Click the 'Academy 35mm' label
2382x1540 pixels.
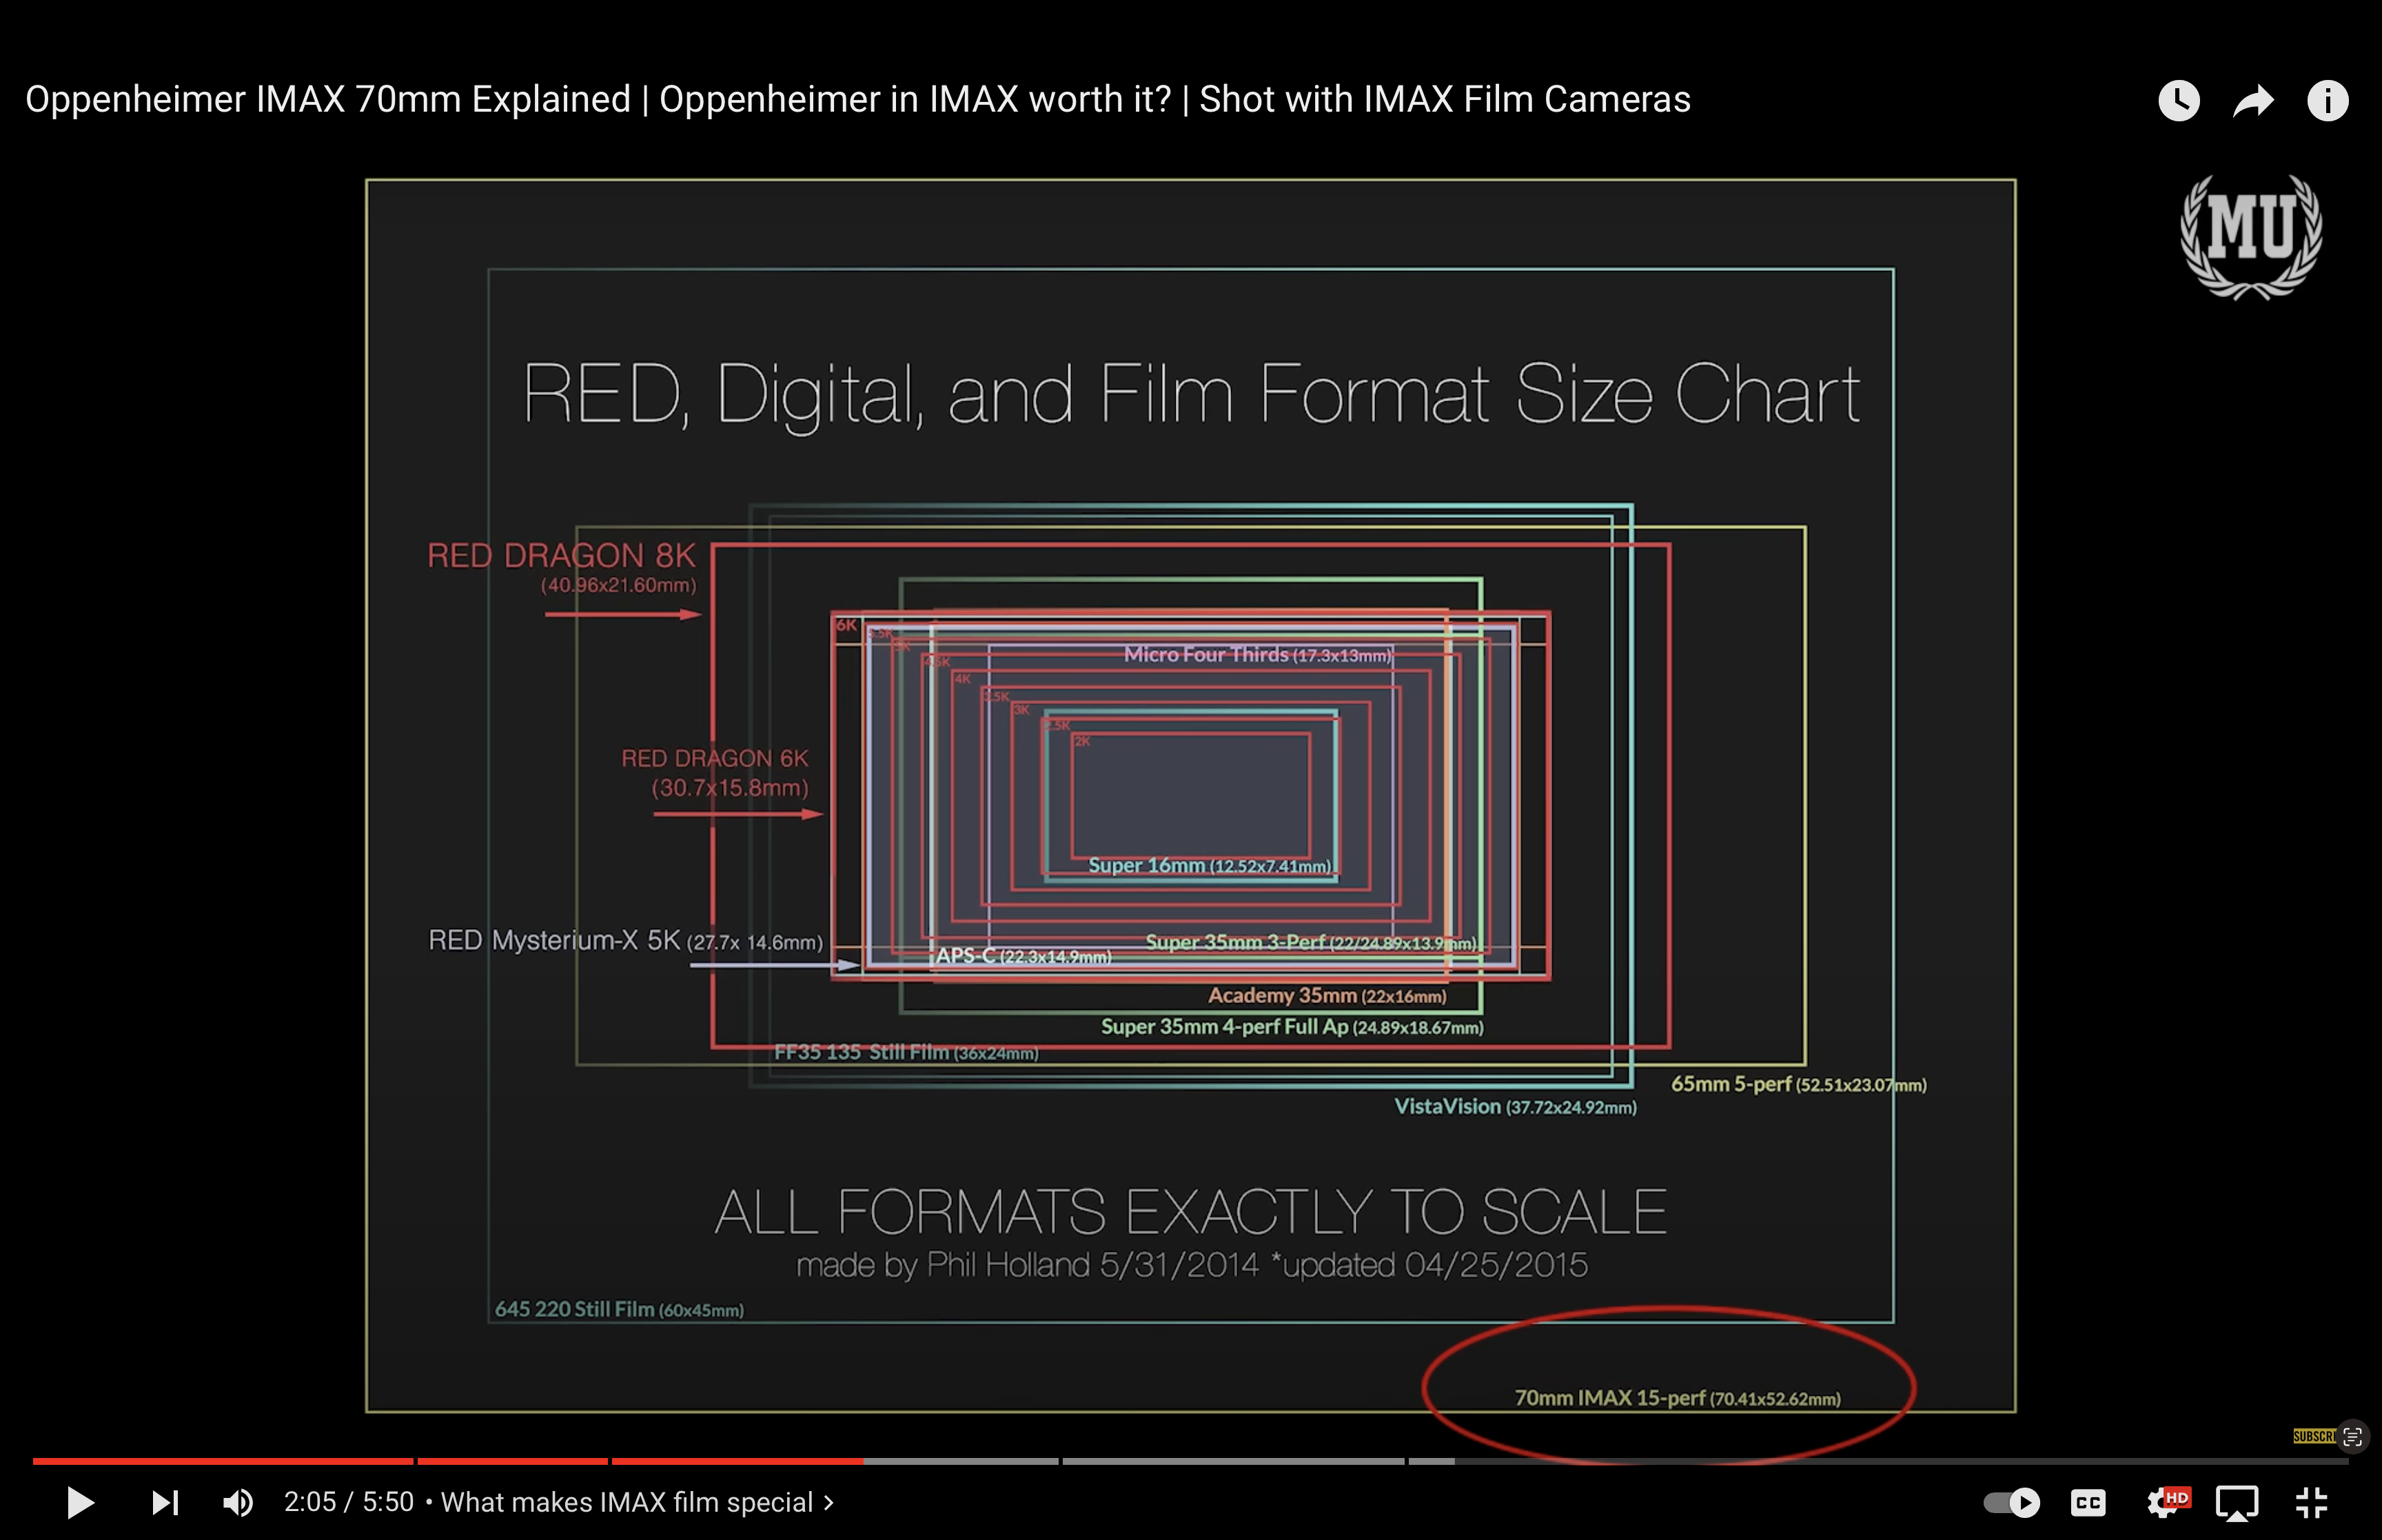point(1327,995)
